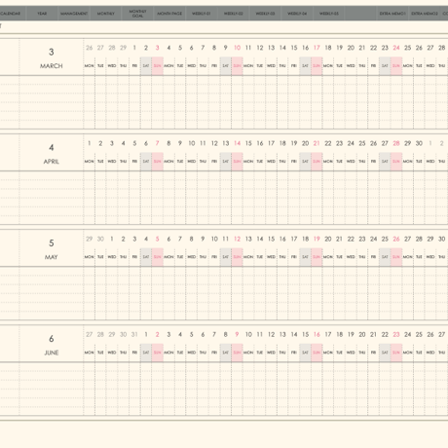
Task: Select the MON label under April 1
Action: point(89,162)
